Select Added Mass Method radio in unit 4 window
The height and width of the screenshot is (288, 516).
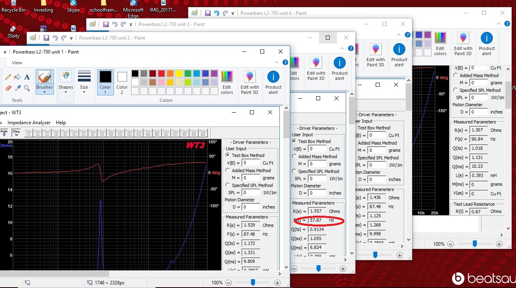456,75
